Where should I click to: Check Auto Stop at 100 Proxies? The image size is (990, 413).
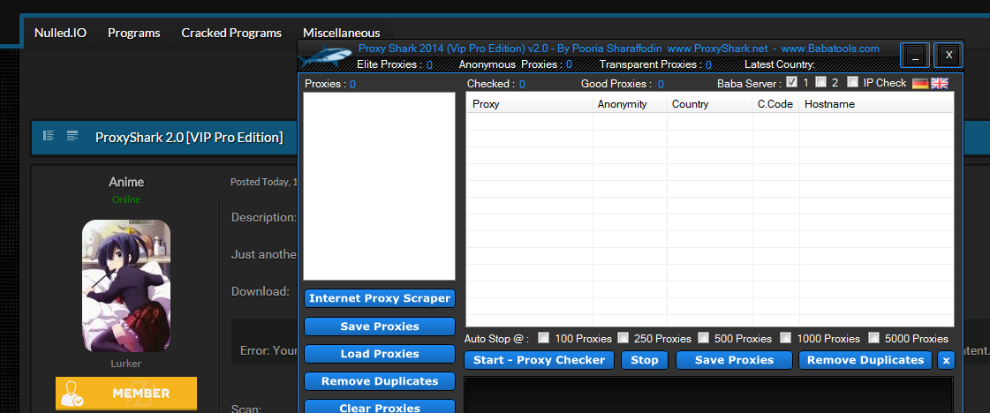tap(543, 338)
